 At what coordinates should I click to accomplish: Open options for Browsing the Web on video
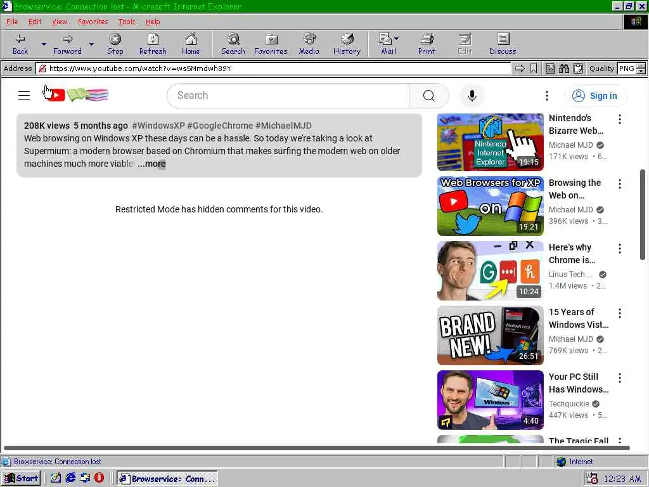620,184
